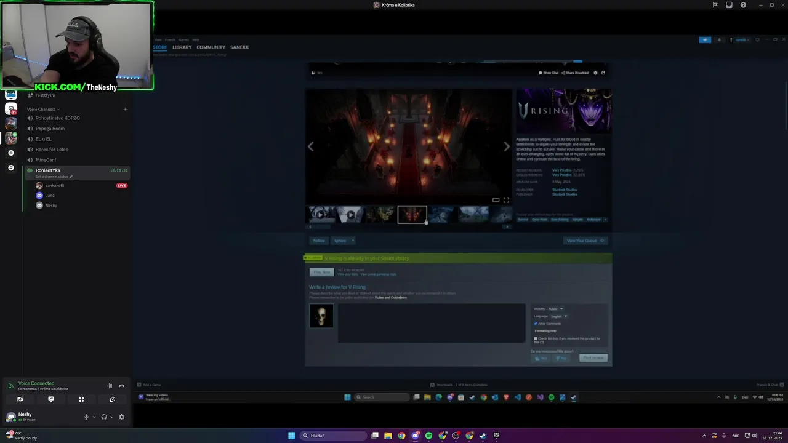The height and width of the screenshot is (443, 788).
Task: Show hidden system tray icons chevron
Action: coord(706,436)
